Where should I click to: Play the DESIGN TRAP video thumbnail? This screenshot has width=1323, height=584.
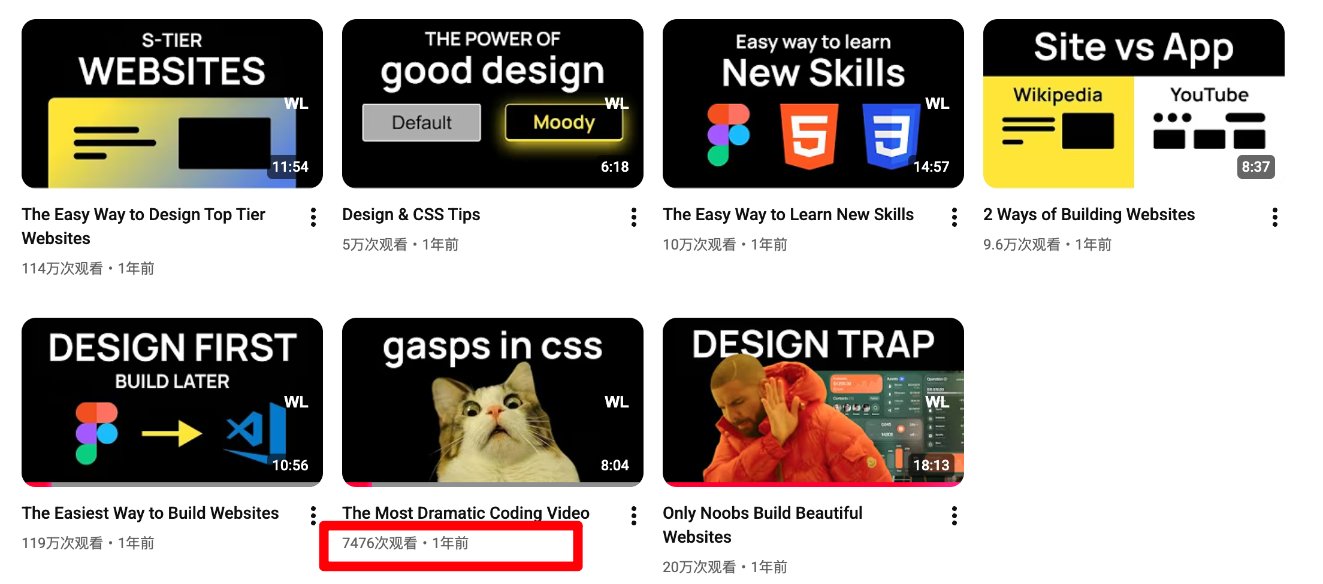pos(813,402)
